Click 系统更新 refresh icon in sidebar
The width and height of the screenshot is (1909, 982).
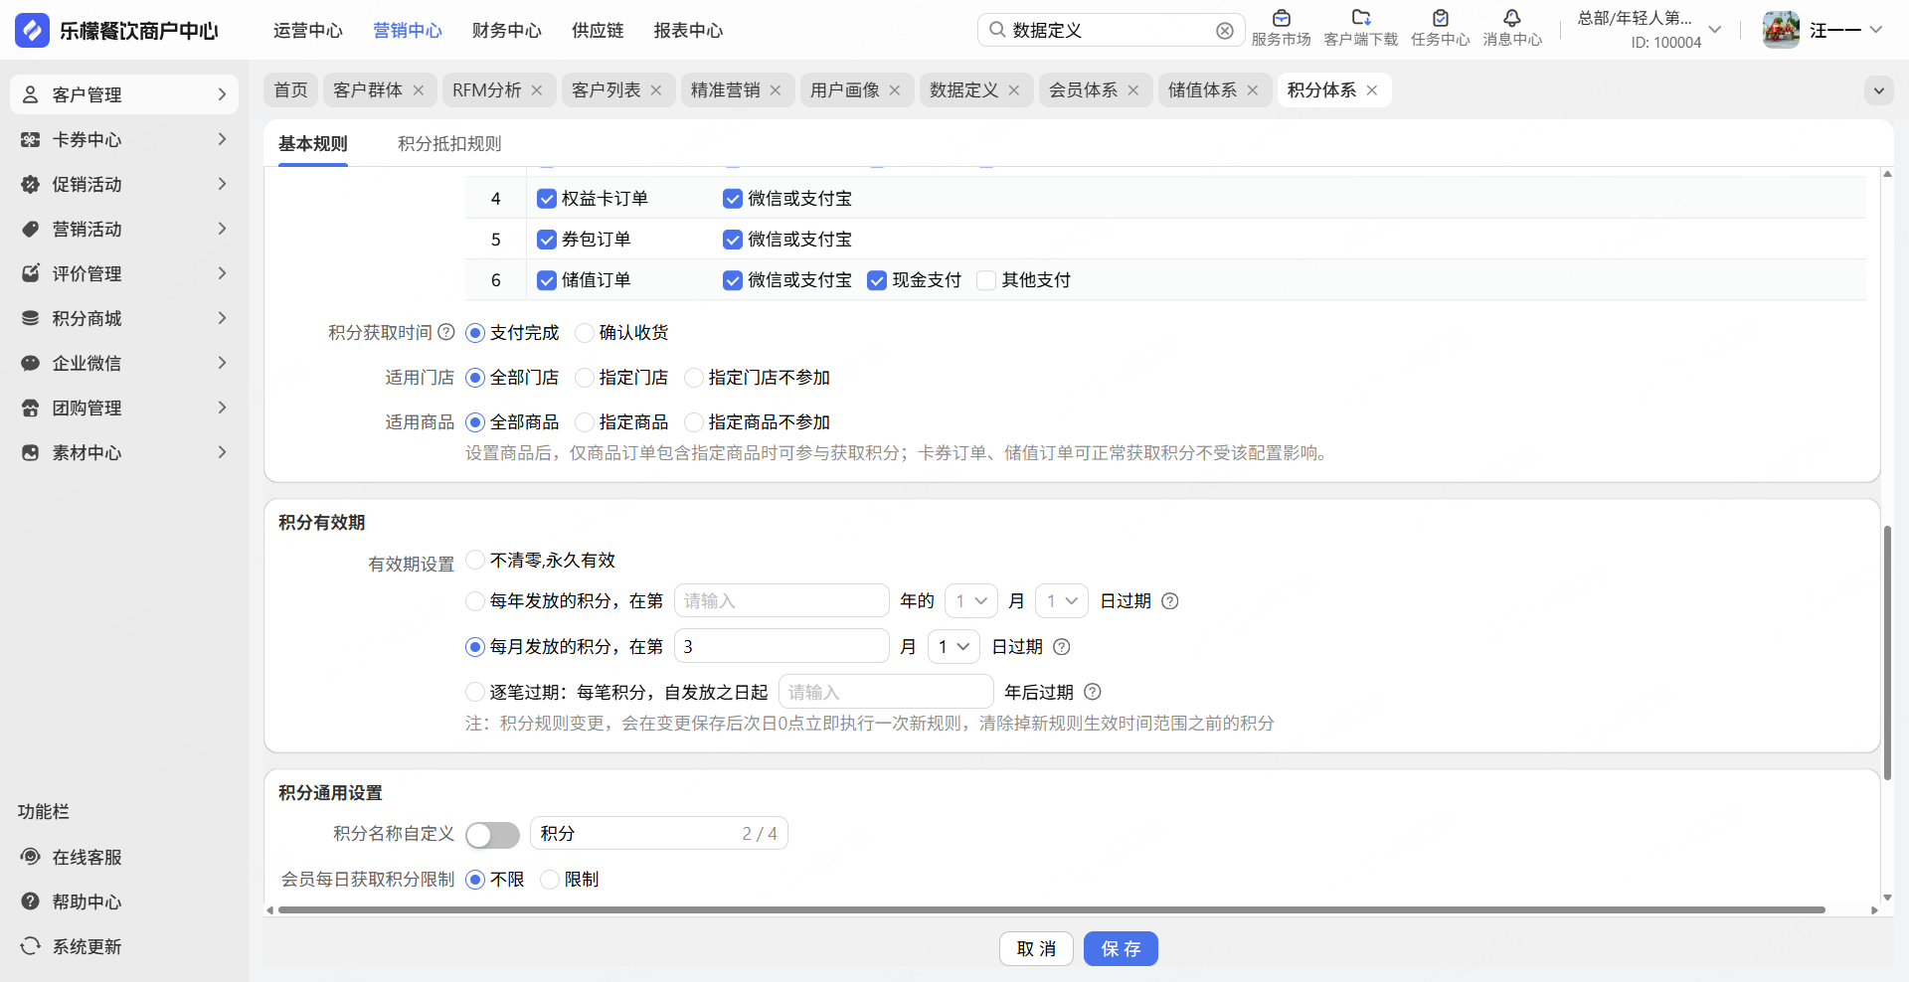tap(31, 946)
